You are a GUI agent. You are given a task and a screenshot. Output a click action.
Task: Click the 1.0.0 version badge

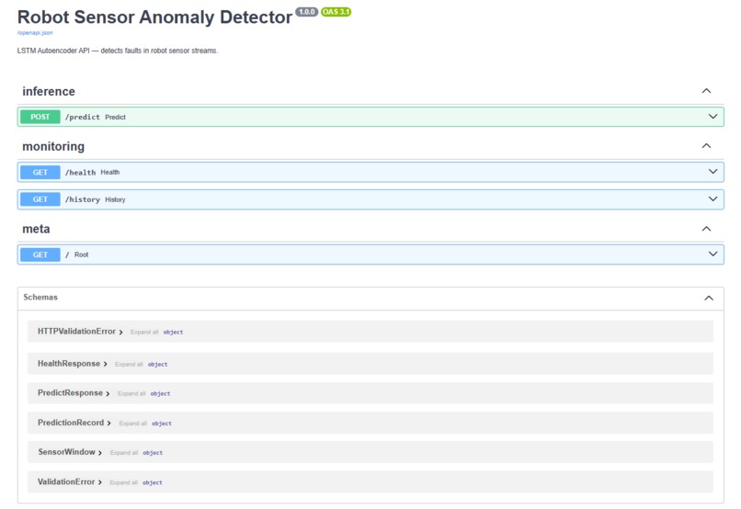[x=307, y=12]
